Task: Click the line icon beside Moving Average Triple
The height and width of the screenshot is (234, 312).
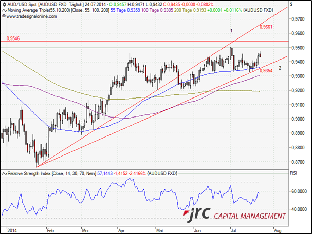Action: [x=4, y=10]
